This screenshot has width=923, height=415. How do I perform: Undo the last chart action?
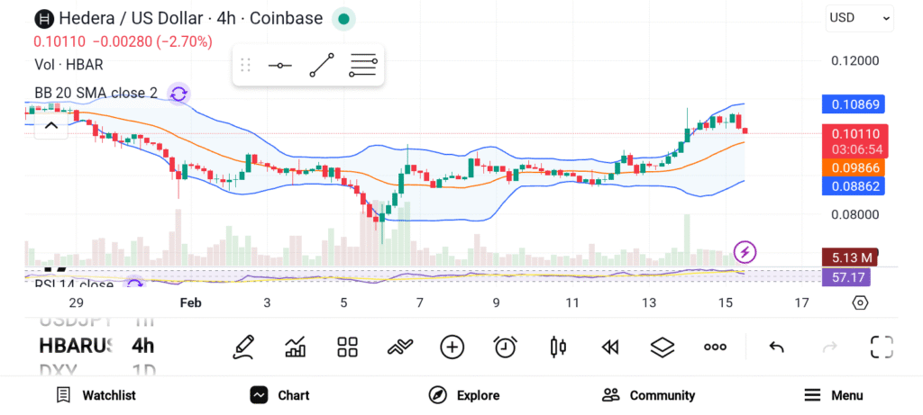coord(776,347)
